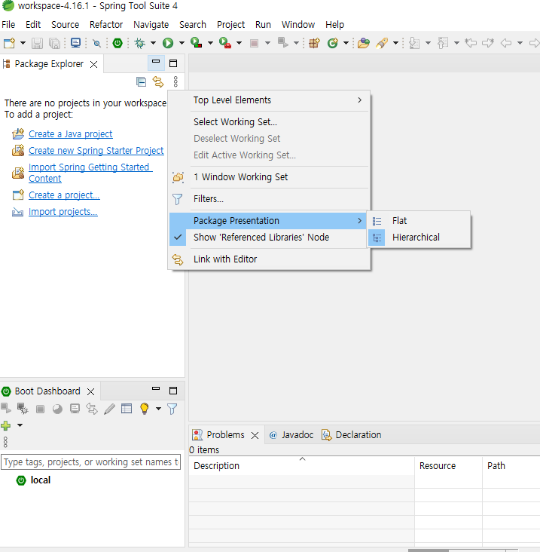Viewport: 540px width, 552px height.
Task: Click Collapse All in Package Explorer
Action: pyautogui.click(x=141, y=82)
